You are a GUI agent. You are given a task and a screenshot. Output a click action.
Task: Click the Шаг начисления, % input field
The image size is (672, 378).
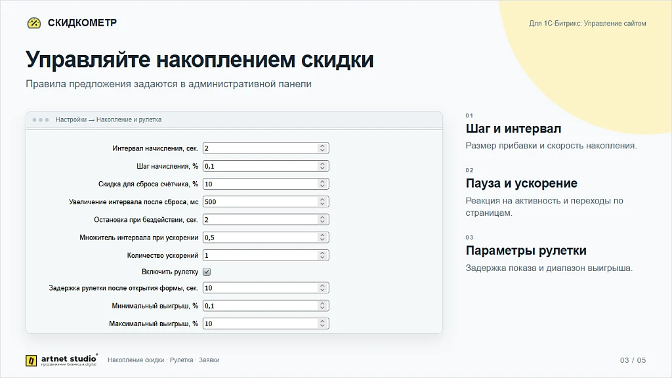[266, 166]
